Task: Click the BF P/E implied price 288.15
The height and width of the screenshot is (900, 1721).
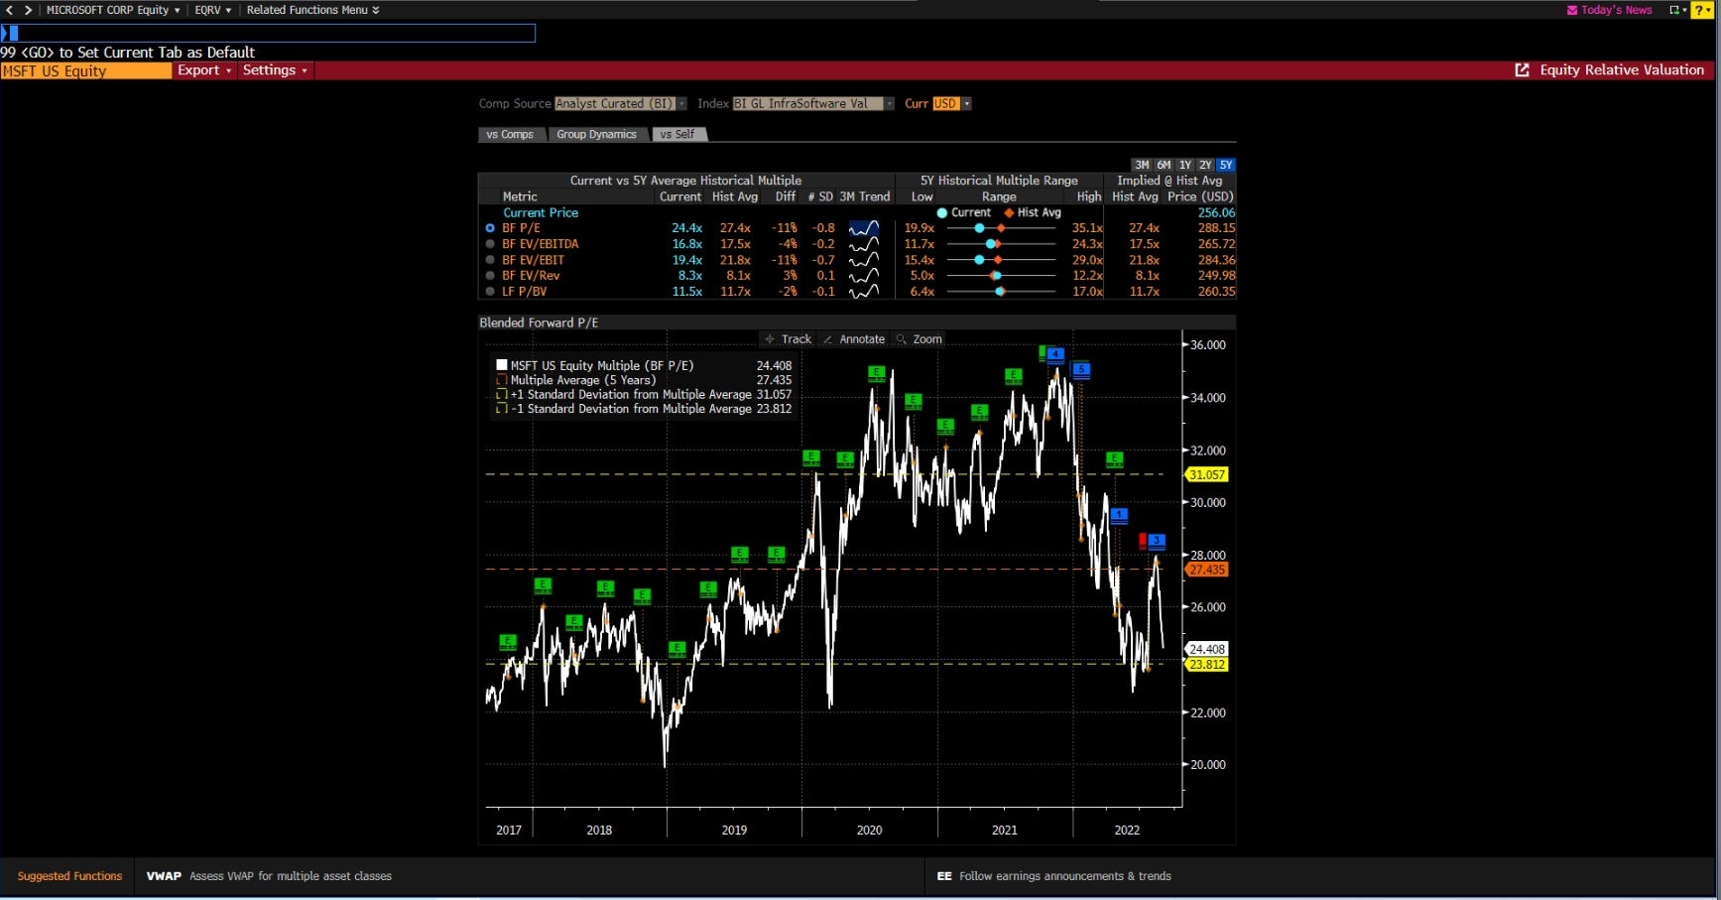Action: (1216, 228)
